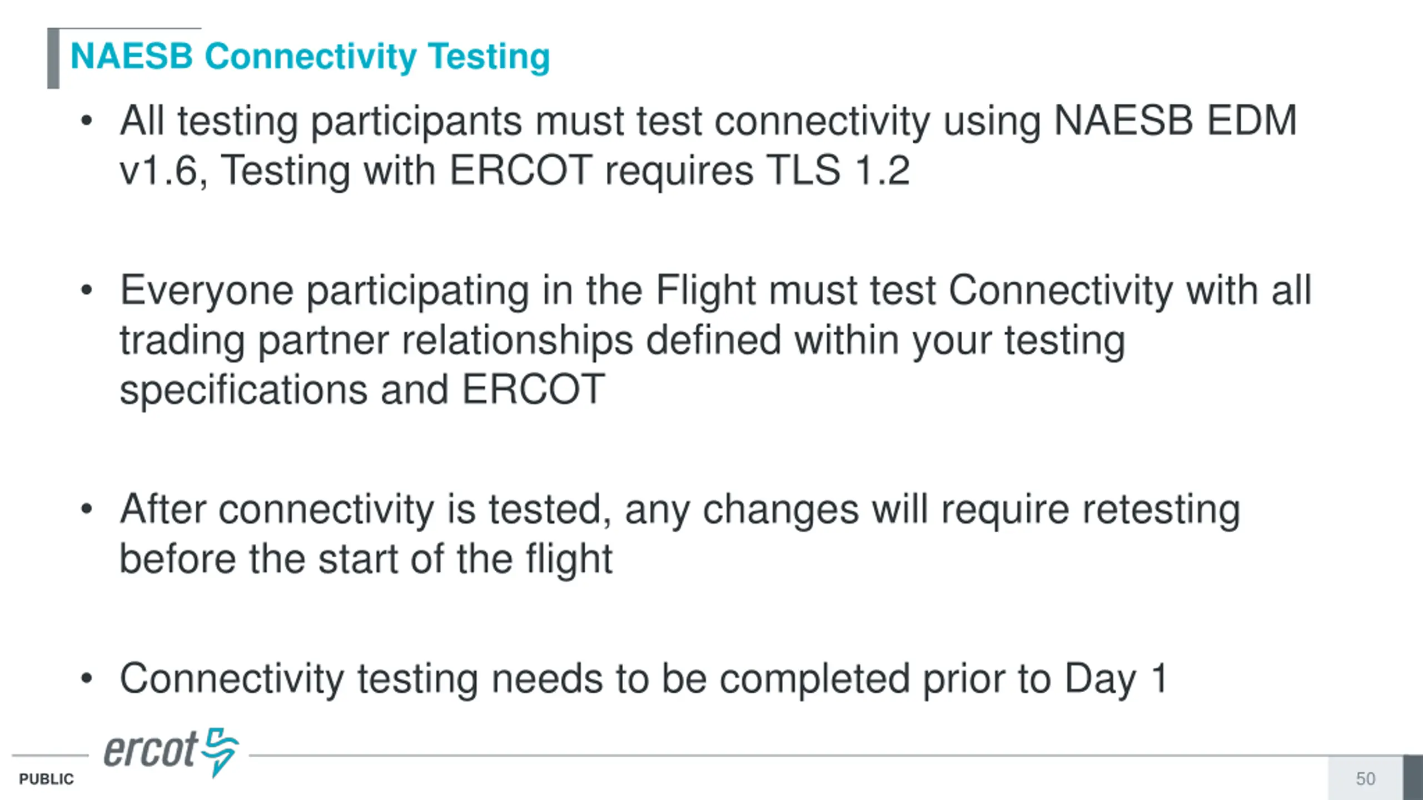Click the text 'TLS 1.2'
This screenshot has height=800, width=1423.
[838, 170]
